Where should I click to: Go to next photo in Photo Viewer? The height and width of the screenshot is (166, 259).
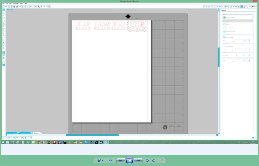(x=138, y=160)
